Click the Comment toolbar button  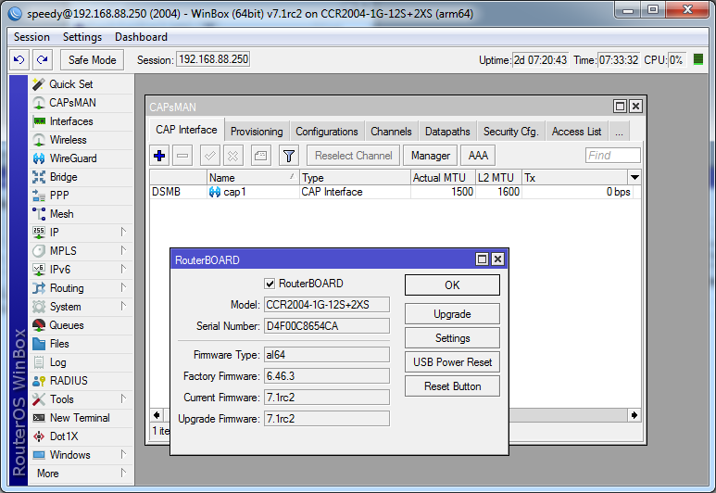tap(260, 156)
